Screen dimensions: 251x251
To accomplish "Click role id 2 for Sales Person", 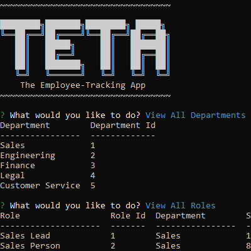I will point(113,246).
